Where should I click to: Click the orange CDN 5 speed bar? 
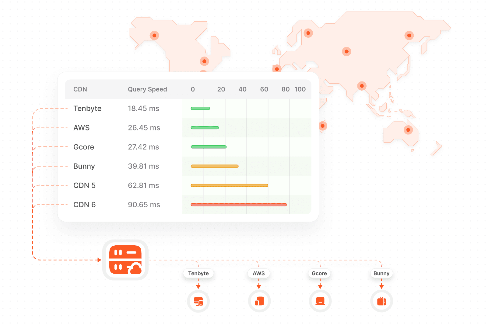[229, 185]
